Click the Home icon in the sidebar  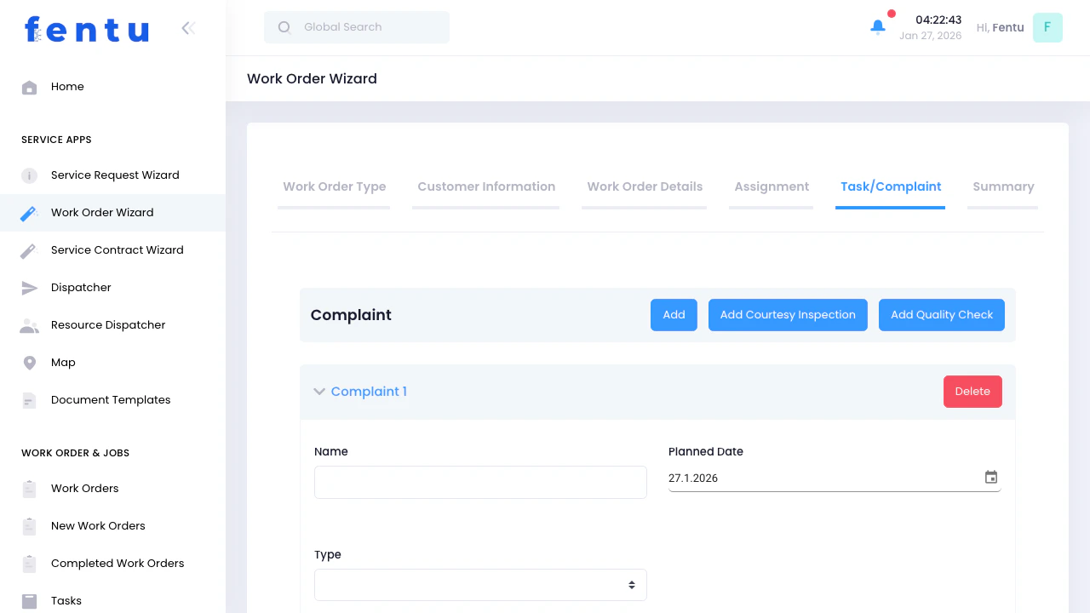click(x=28, y=86)
